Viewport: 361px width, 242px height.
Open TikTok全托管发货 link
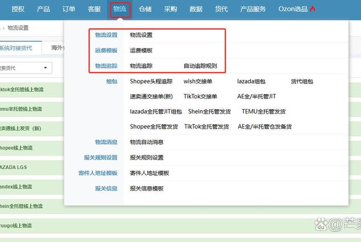point(206,127)
